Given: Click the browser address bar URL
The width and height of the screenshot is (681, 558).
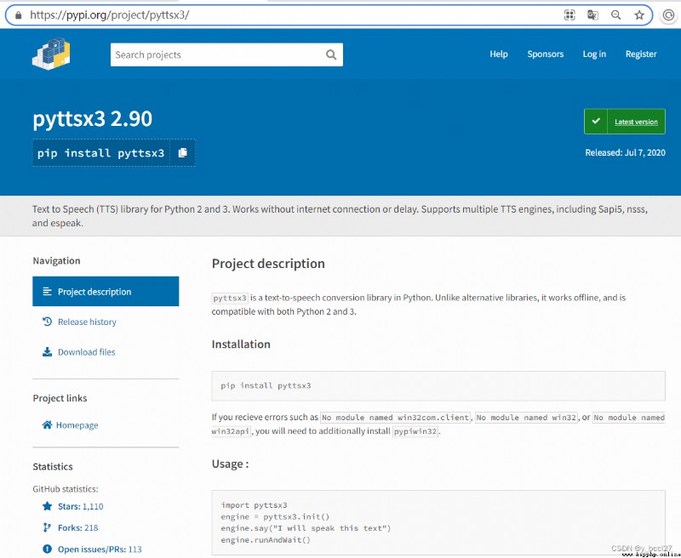Looking at the screenshot, I should pyautogui.click(x=109, y=15).
